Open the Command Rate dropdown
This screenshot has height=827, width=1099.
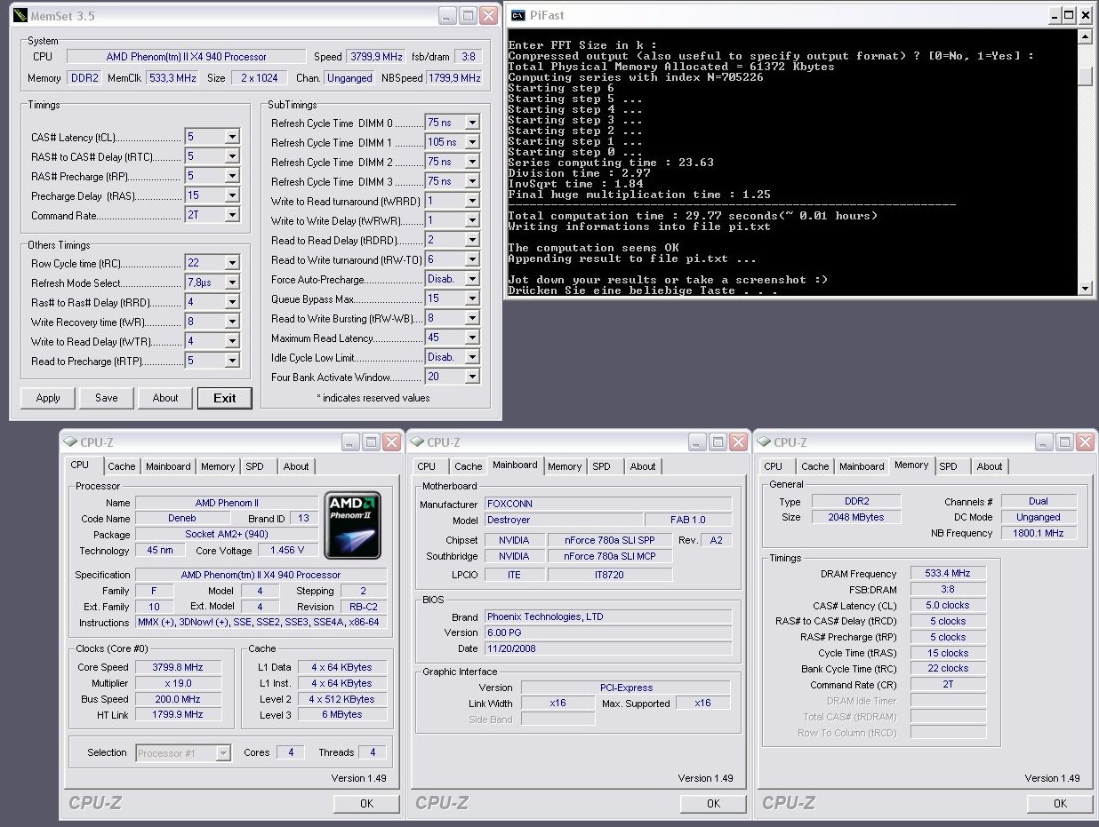click(x=232, y=215)
